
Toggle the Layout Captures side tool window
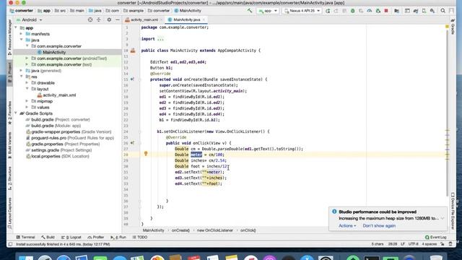[x=9, y=213]
